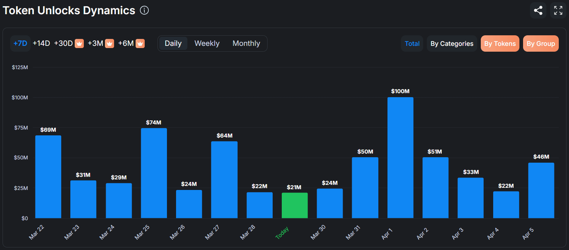Select the +6M range label
The height and width of the screenshot is (250, 569).
click(126, 44)
